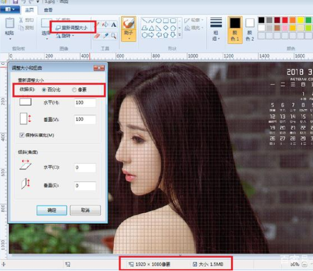The image size is (313, 271).
Task: Click the Undo icon in quick access toolbar
Action: coord(24,2)
